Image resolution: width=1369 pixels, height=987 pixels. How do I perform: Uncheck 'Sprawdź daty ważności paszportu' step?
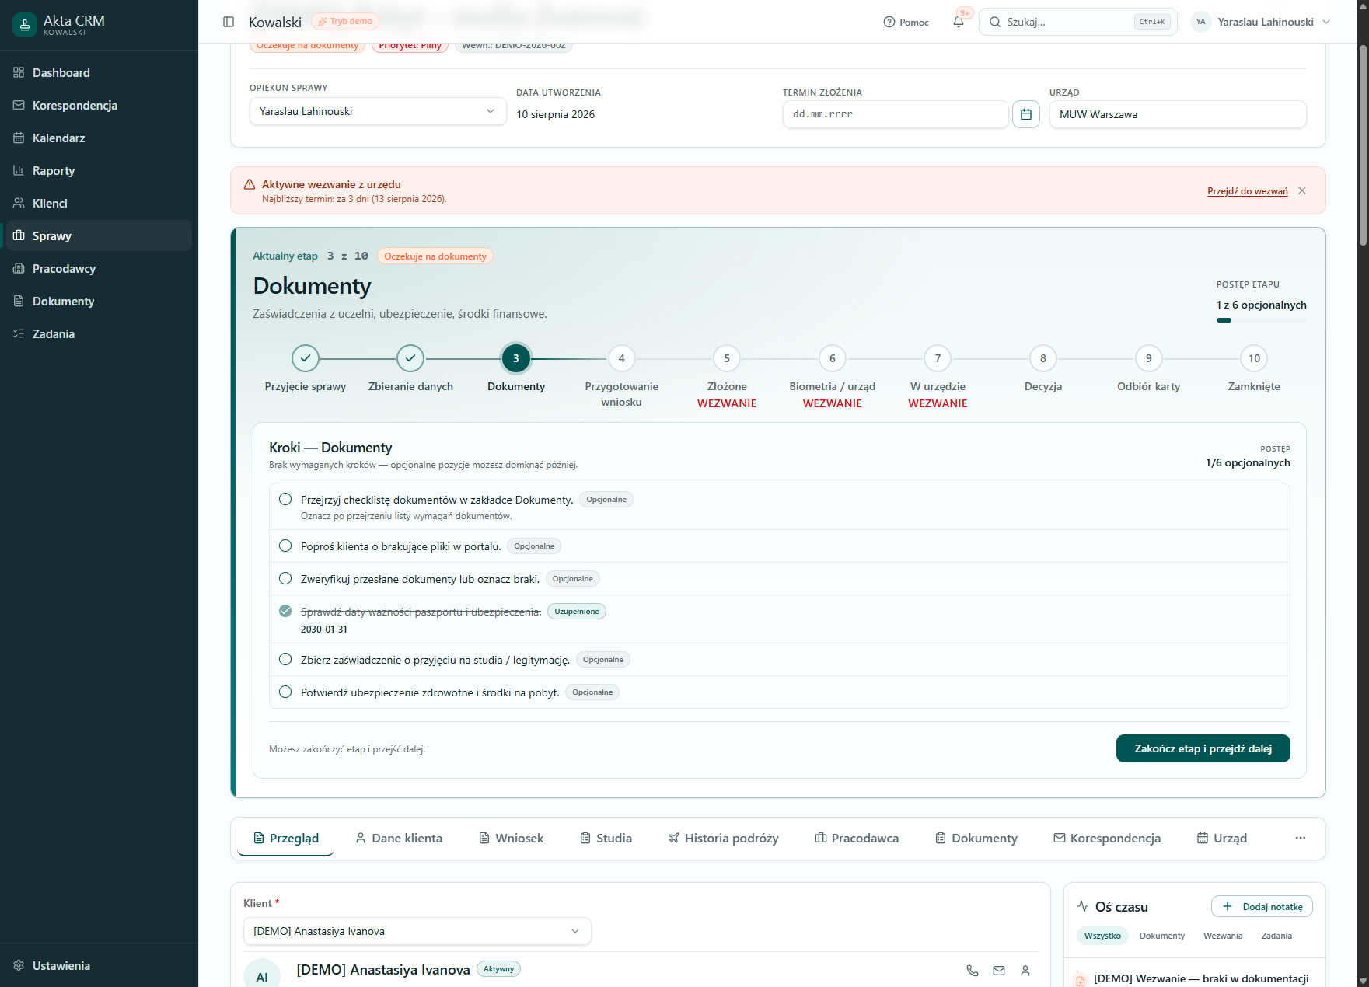(x=285, y=611)
